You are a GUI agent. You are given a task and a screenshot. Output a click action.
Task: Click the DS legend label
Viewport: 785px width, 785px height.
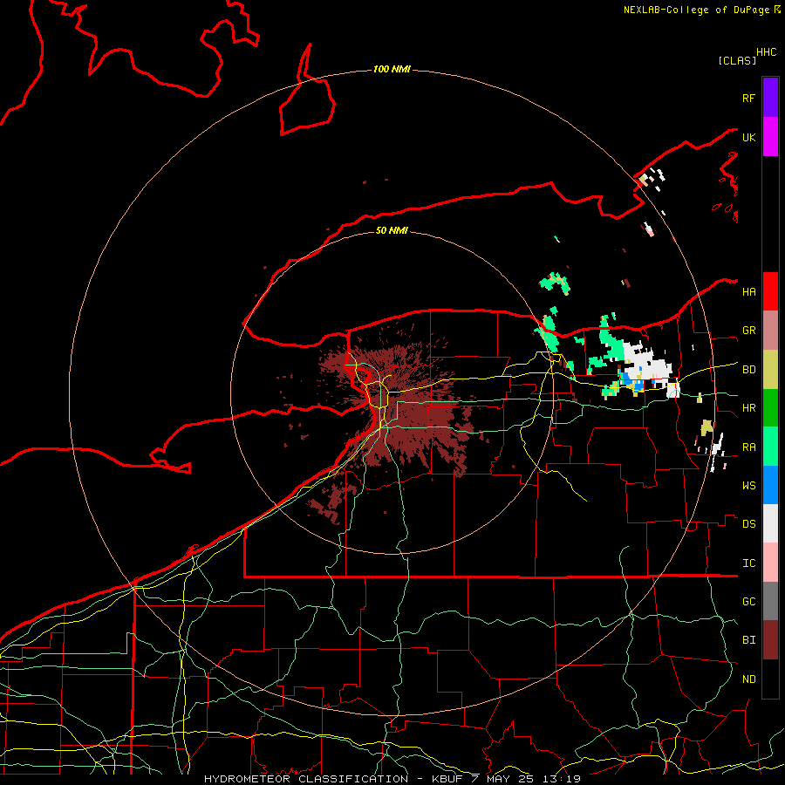coord(749,524)
